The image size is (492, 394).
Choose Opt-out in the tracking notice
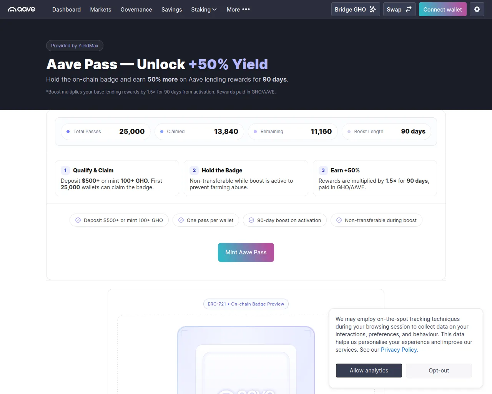pos(439,371)
